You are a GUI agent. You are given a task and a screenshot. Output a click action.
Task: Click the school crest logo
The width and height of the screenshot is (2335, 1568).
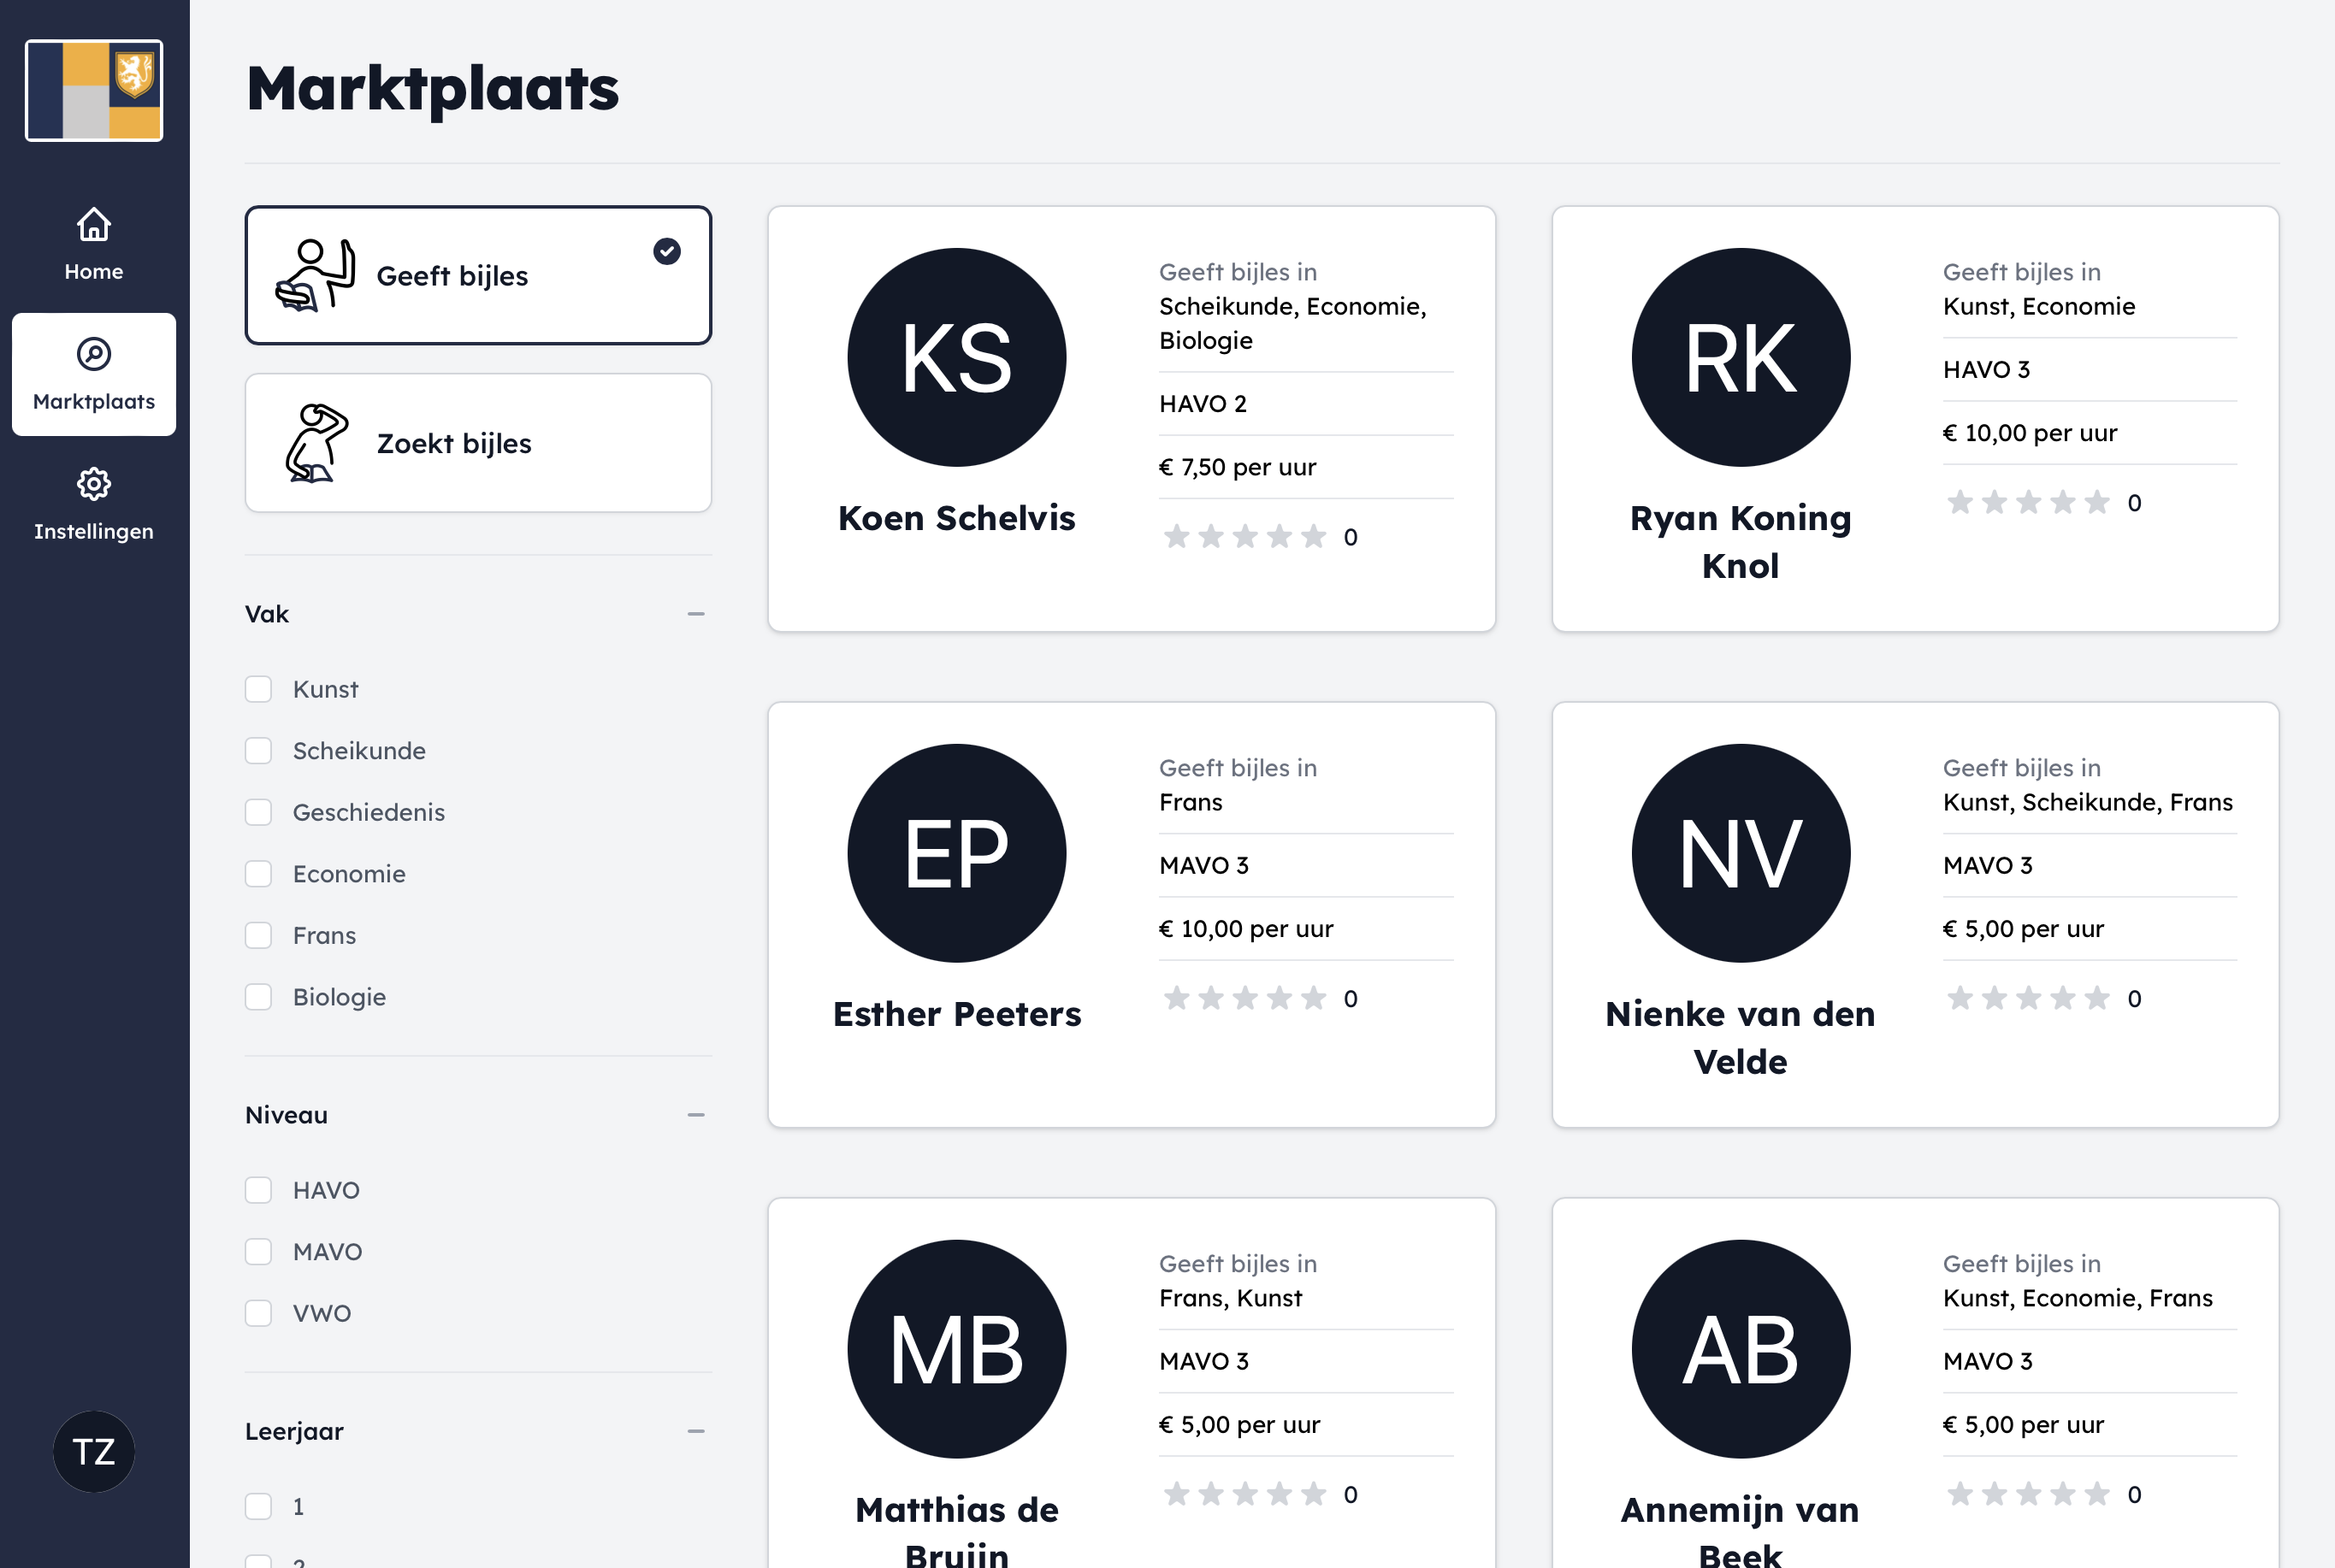click(x=93, y=89)
